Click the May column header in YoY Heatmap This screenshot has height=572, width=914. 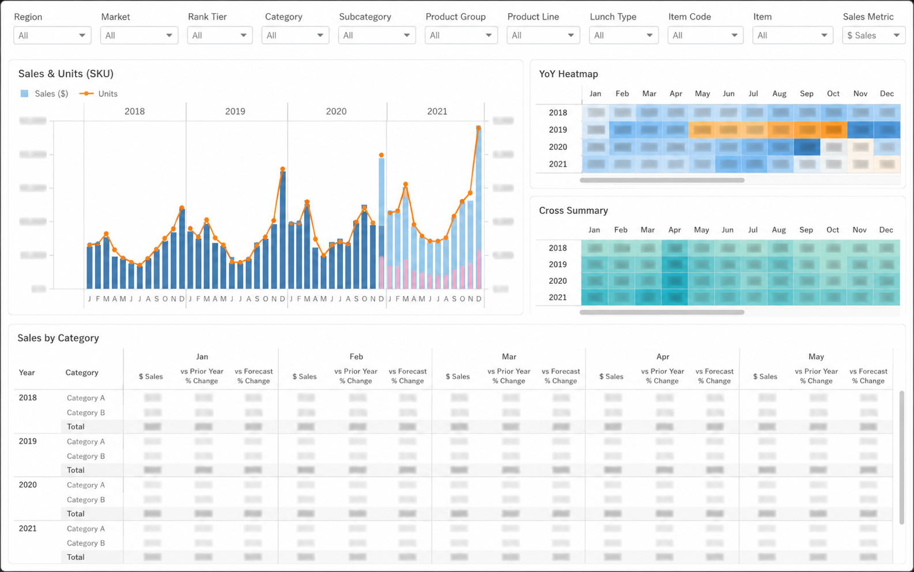point(702,93)
